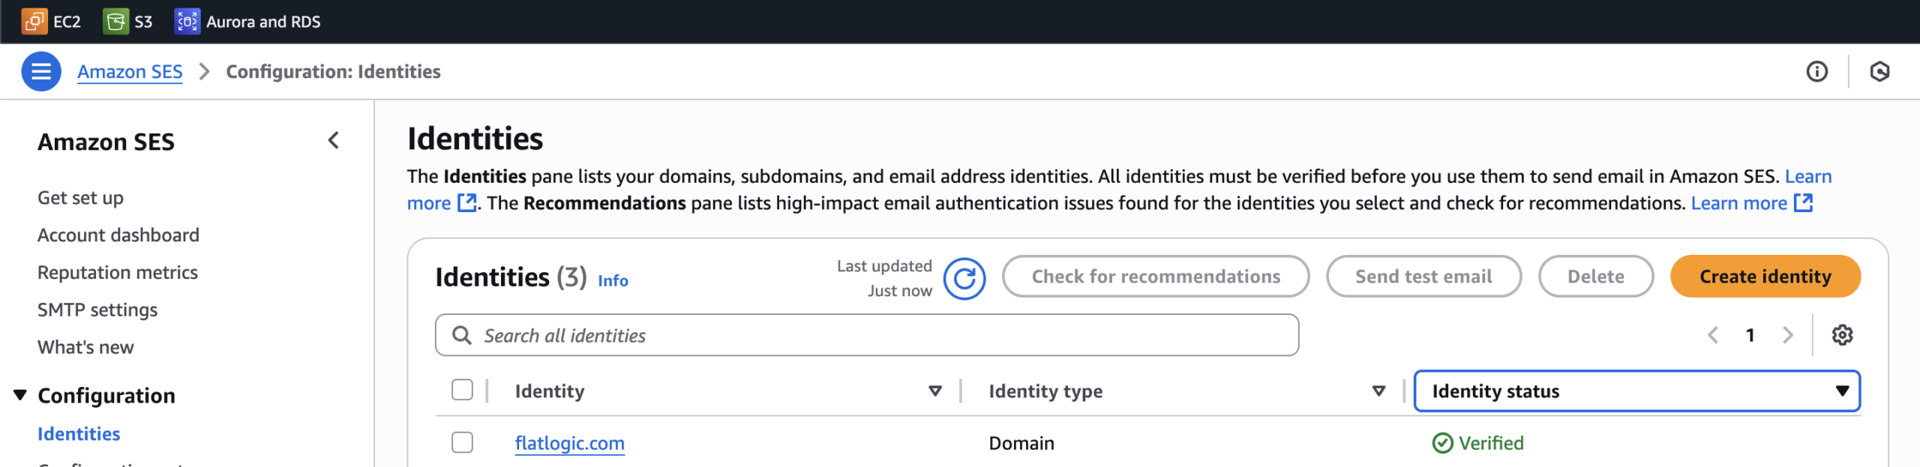
Task: Check the flatlogic.com row checkbox
Action: [x=462, y=443]
